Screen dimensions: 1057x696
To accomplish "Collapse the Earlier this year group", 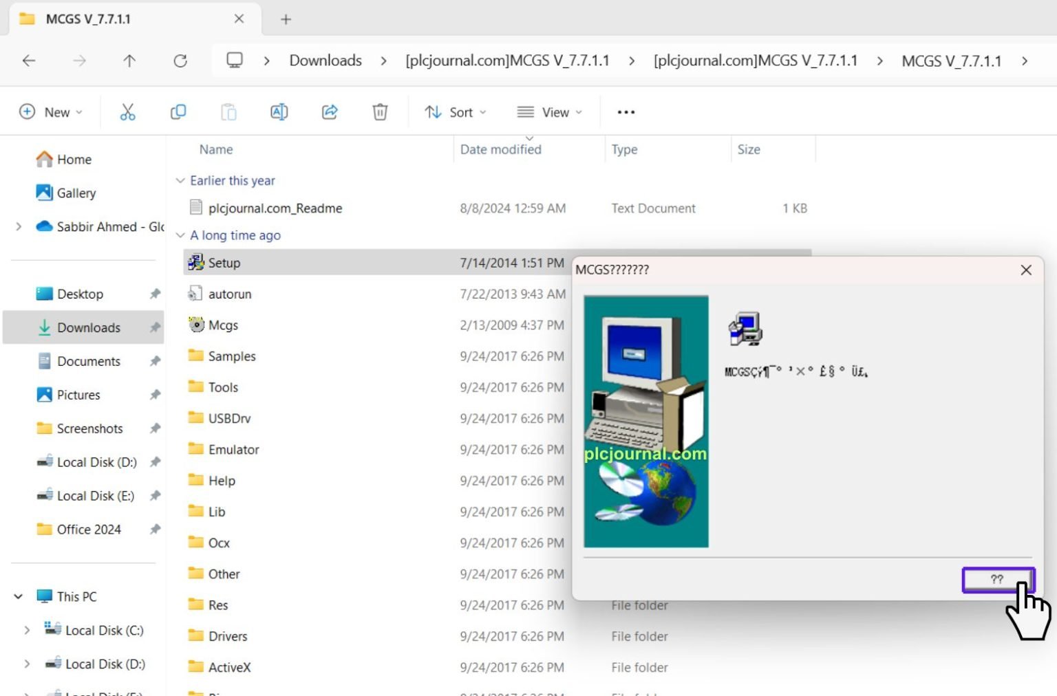I will coord(180,180).
